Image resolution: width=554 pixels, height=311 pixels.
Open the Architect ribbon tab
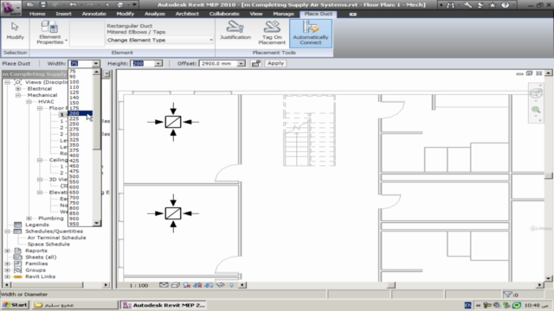[187, 14]
